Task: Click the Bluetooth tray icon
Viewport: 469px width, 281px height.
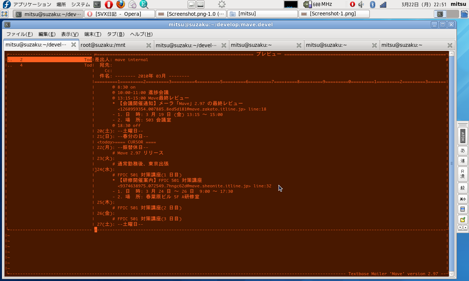Action: 372,4
